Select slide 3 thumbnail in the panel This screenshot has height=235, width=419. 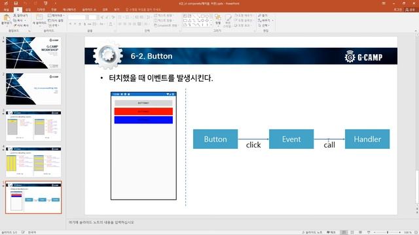[33, 125]
